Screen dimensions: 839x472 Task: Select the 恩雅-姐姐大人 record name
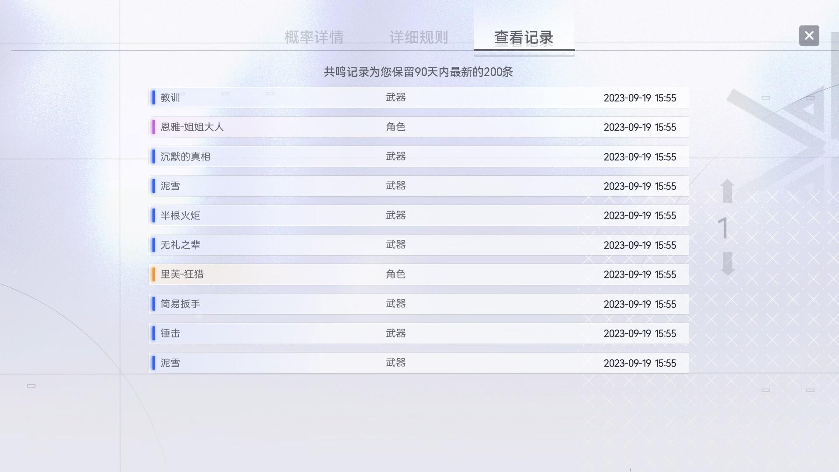(192, 127)
